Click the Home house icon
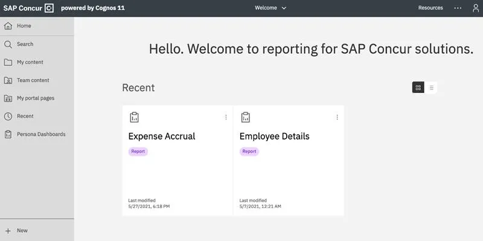Screen dimensions: 483x241 coord(8,26)
